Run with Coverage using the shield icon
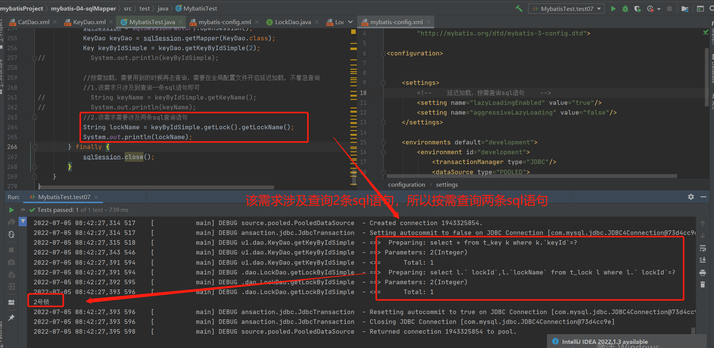Viewport: 714px width, 348px height. coord(637,8)
